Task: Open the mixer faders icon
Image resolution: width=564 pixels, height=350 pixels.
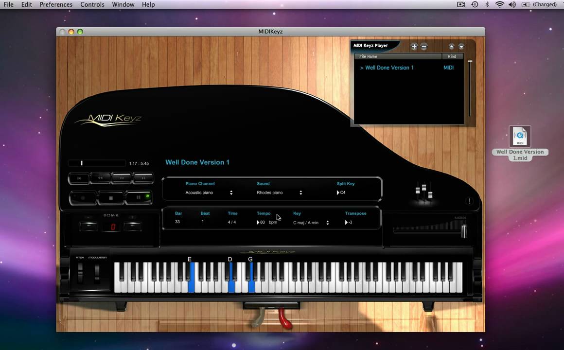Action: click(423, 192)
